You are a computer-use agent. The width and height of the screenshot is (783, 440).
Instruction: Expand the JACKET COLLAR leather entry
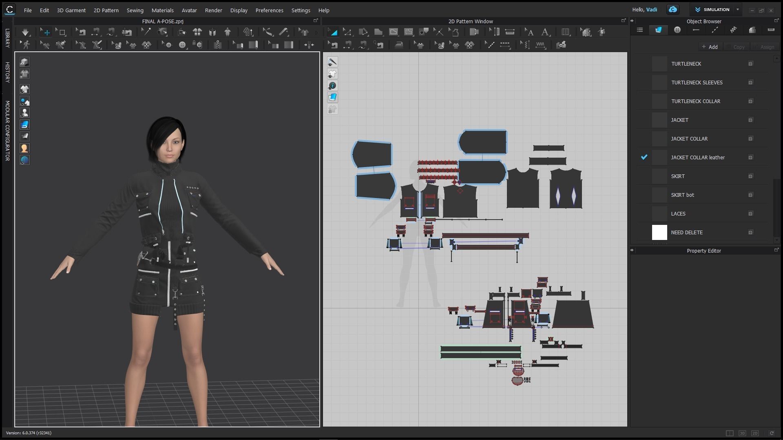tap(750, 158)
